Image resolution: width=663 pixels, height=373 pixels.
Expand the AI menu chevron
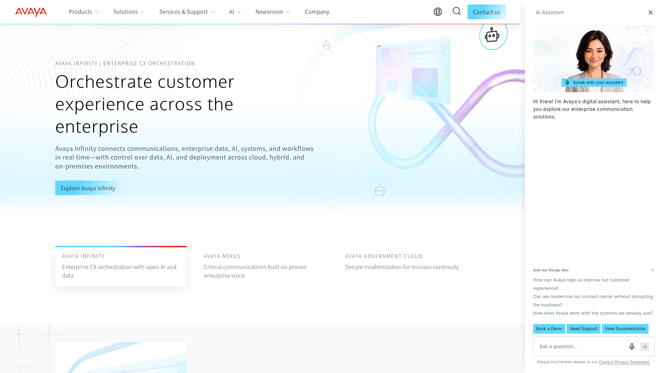pyautogui.click(x=239, y=12)
